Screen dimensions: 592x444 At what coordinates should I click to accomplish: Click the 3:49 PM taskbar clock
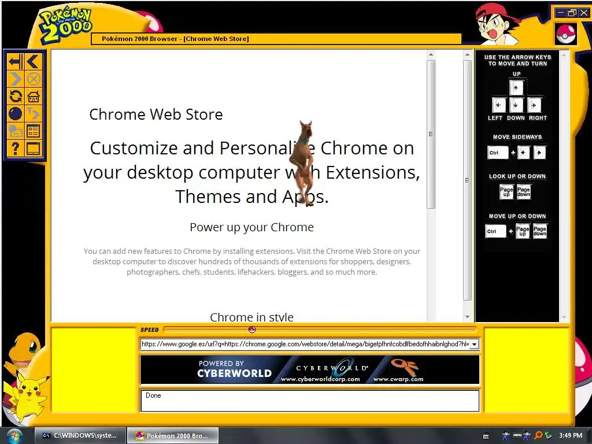coord(571,435)
